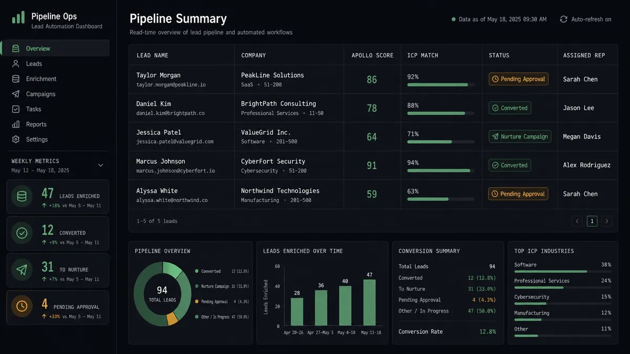Click the Leads Enriched database circle icon
Viewport: 630px width, 354px height.
coord(22,197)
